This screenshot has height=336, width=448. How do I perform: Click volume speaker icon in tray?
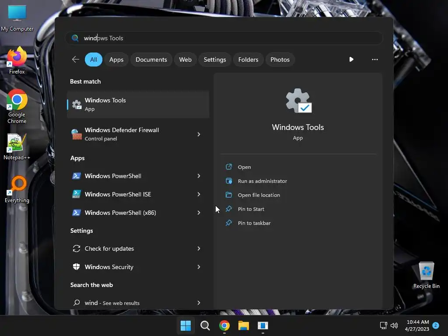click(x=394, y=325)
